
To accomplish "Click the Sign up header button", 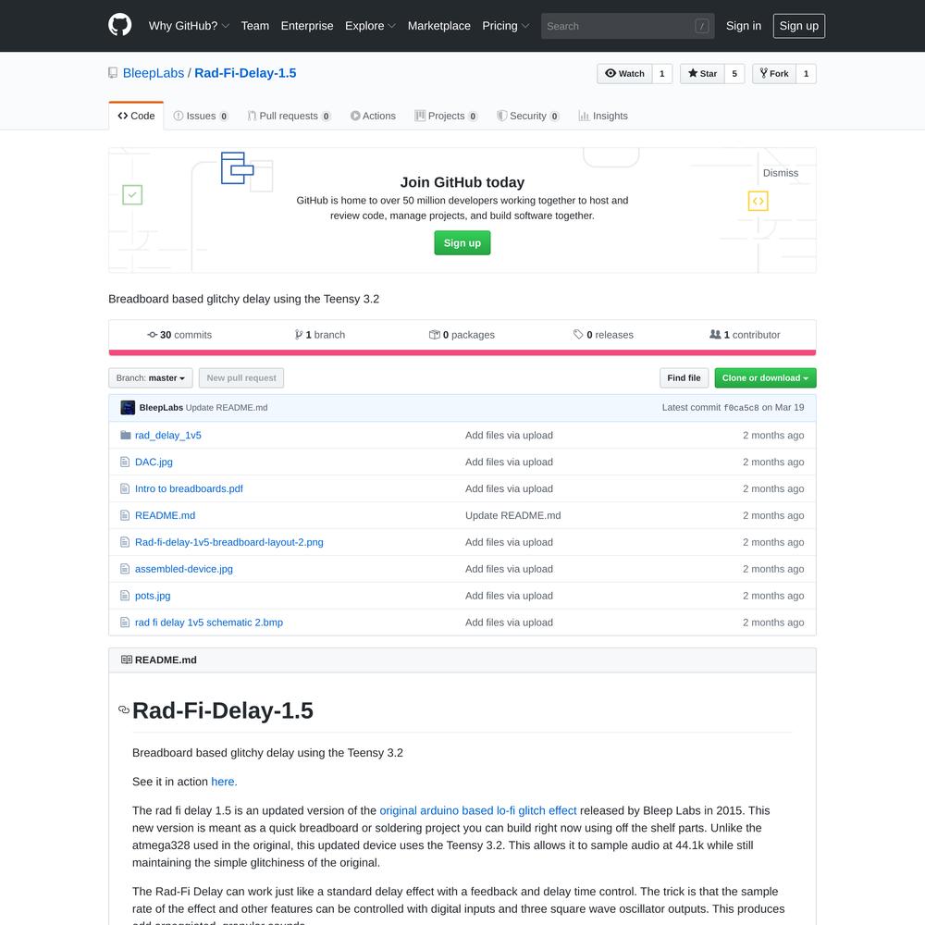I will coord(799,26).
